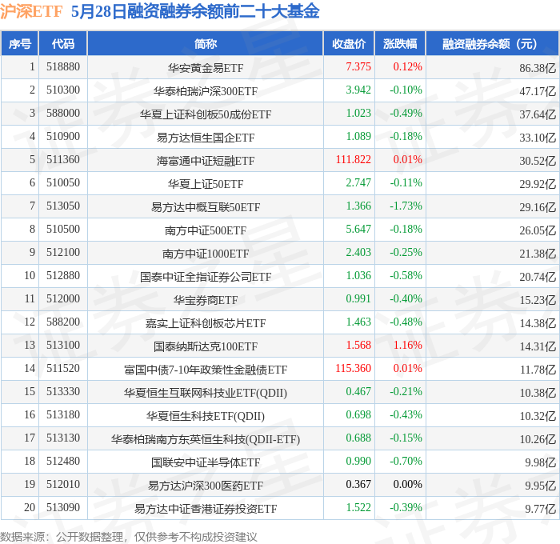Select the fund code 510300
Viewport: 560px width, 544px height.
point(63,90)
